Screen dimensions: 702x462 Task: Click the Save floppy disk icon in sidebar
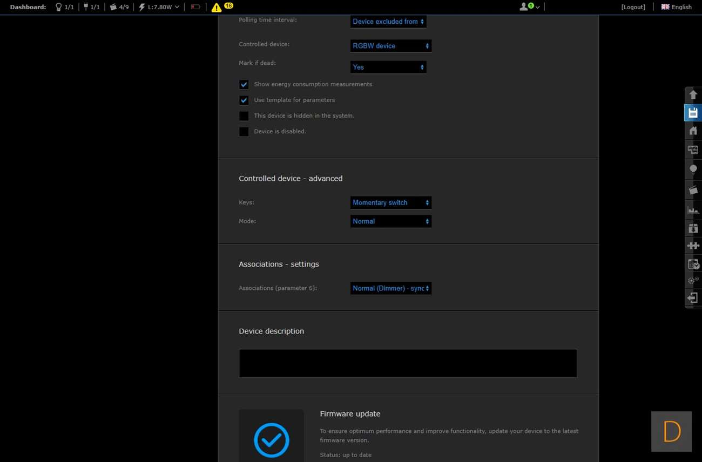tap(693, 113)
